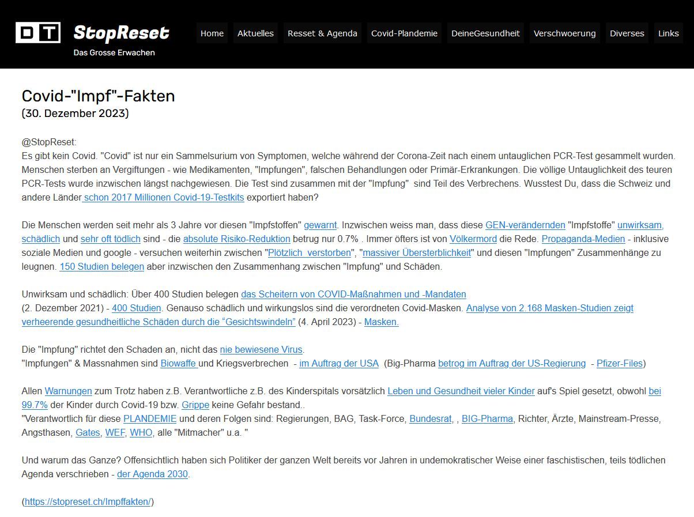694x517 pixels.
Task: Open the 'absolute Risiko-Reduktion' link
Action: pyautogui.click(x=236, y=239)
